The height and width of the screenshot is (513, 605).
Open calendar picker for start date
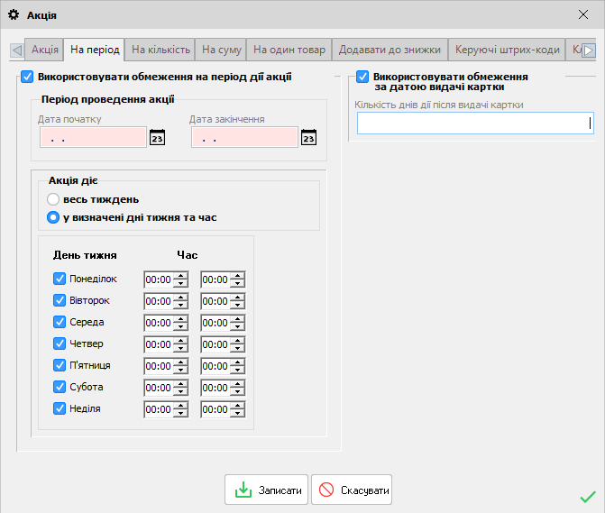[157, 138]
